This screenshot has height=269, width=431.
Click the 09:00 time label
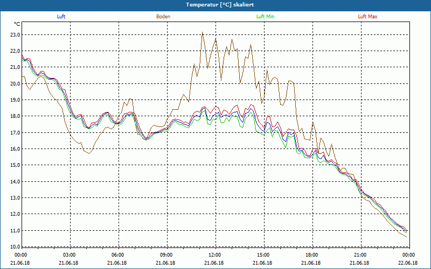tap(166, 255)
